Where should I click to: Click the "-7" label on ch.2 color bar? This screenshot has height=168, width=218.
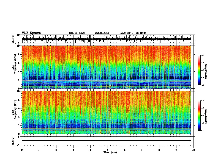pos(203,131)
